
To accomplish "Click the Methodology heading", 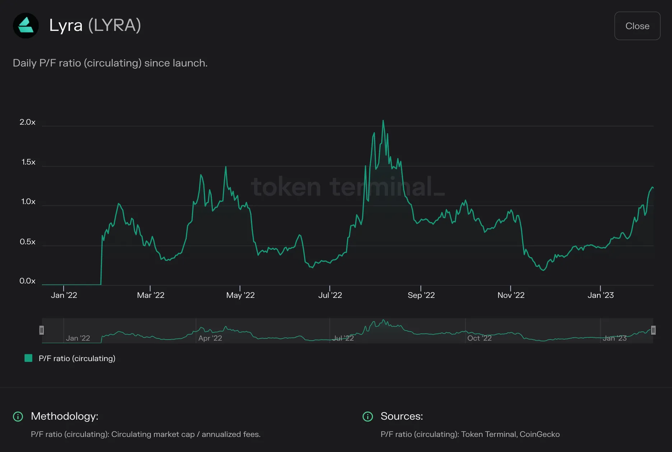I will click(x=65, y=416).
